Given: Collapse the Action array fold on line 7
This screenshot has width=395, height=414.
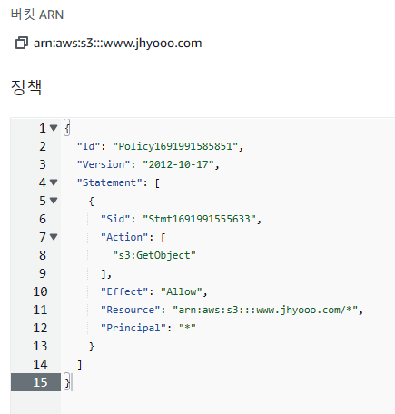Looking at the screenshot, I should [x=54, y=237].
